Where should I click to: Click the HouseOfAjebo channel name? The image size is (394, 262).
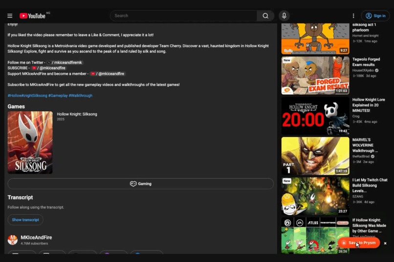point(363,70)
